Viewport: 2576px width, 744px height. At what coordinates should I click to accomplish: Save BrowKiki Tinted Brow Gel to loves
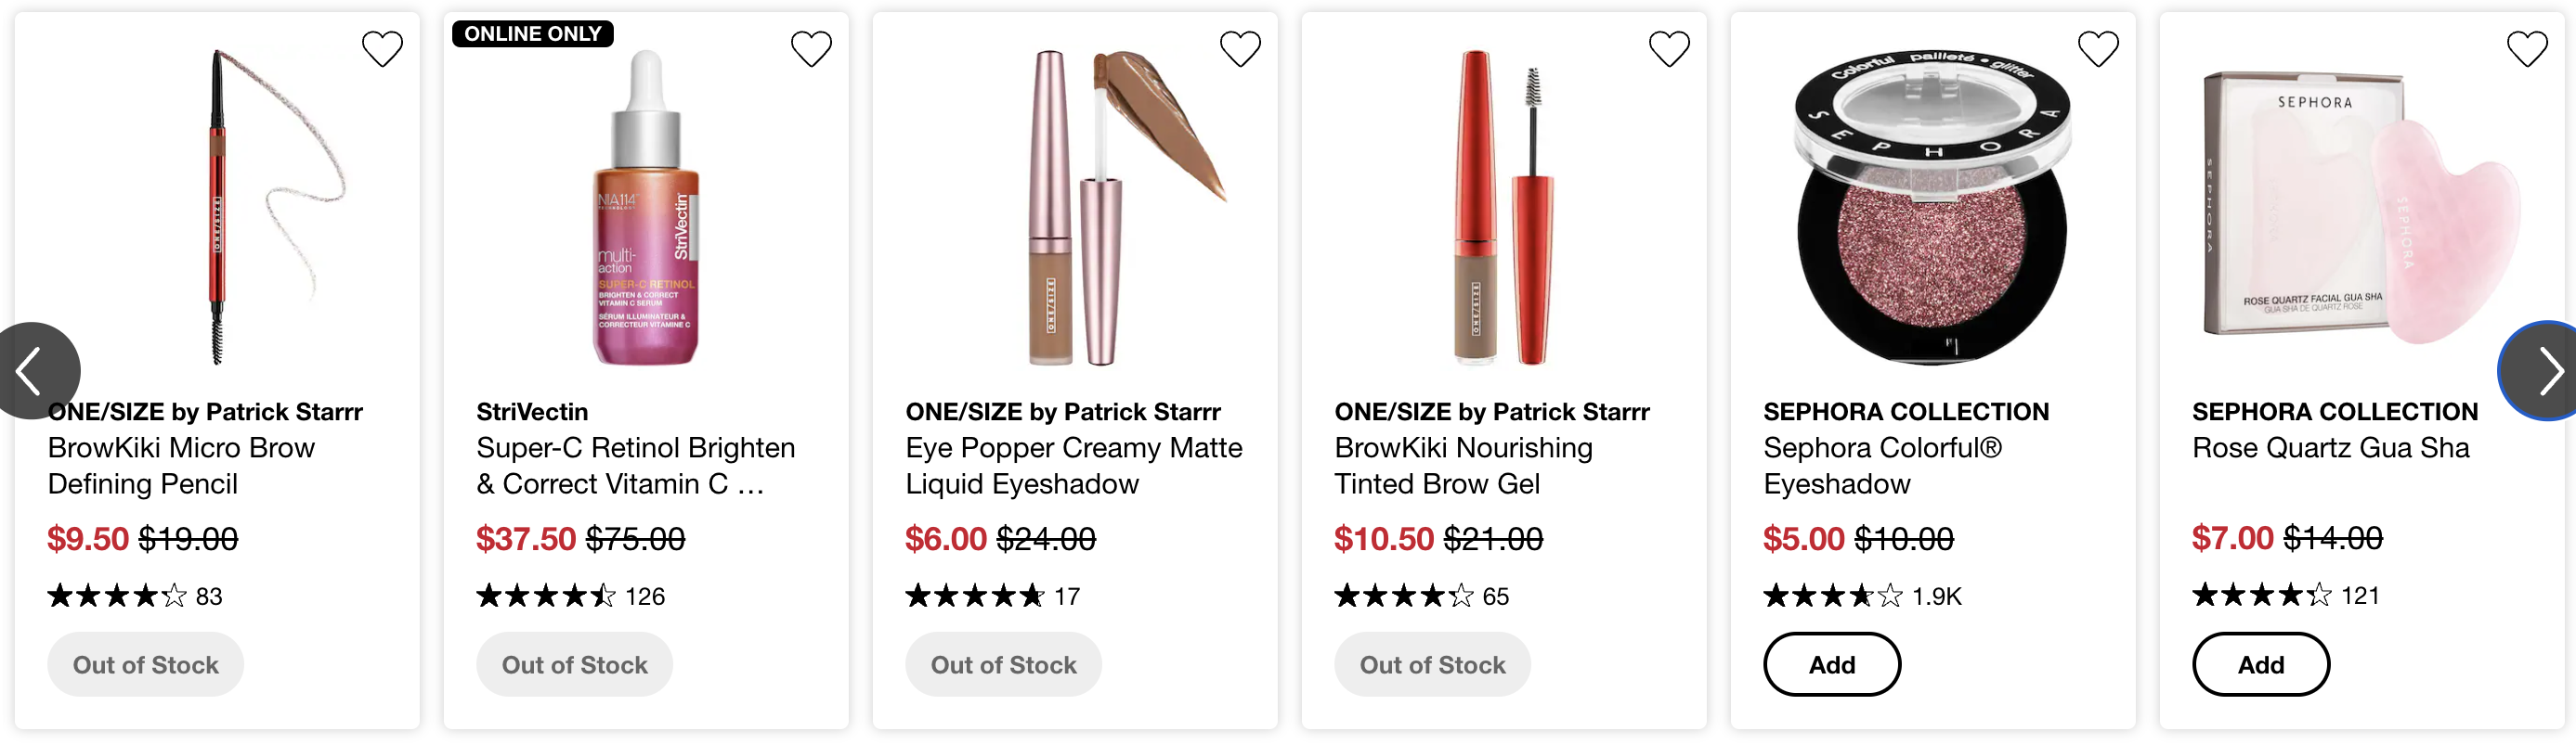pyautogui.click(x=1669, y=49)
